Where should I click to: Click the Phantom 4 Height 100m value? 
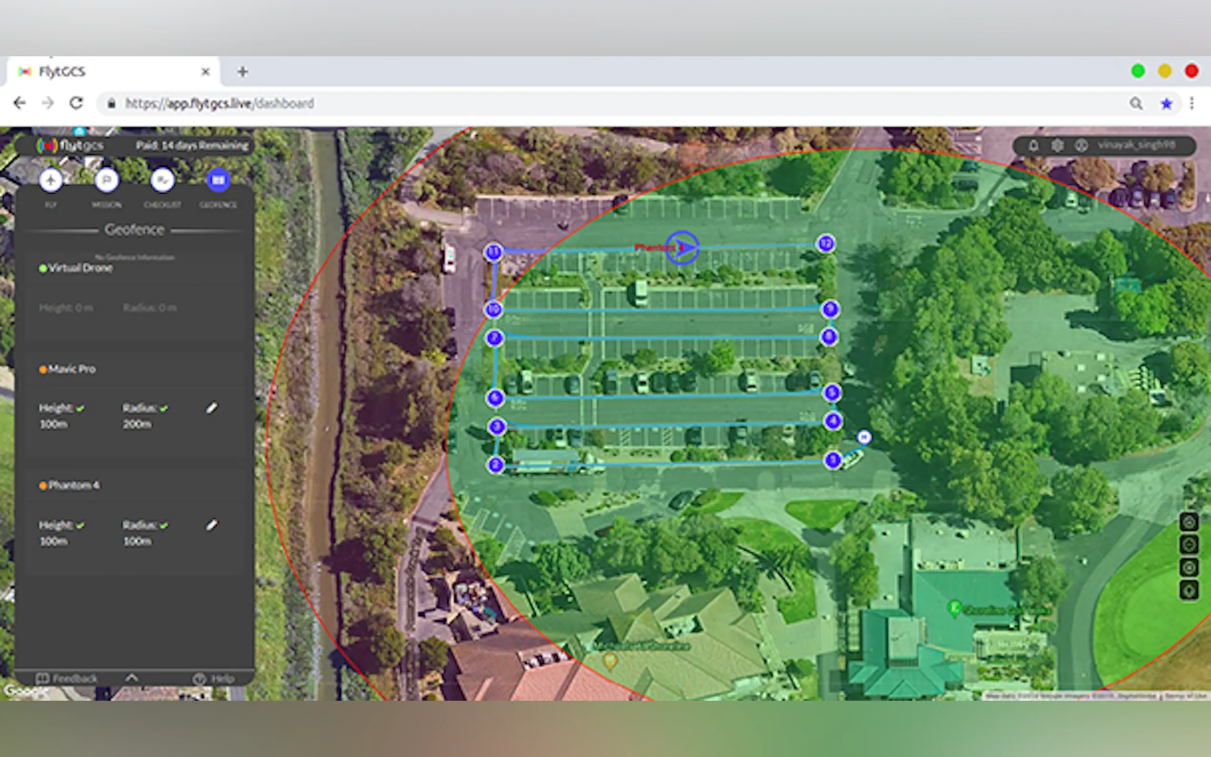pos(53,542)
